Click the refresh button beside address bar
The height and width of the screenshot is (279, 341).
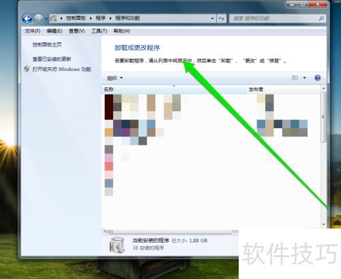pyautogui.click(x=222, y=18)
